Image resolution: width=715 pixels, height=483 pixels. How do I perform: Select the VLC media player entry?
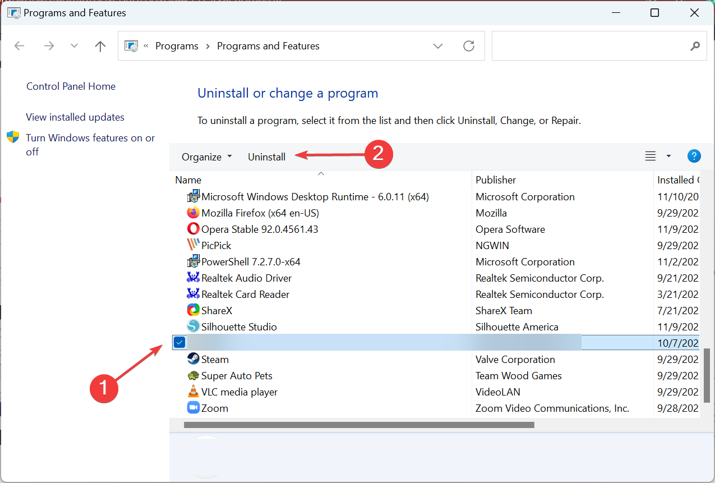pos(239,392)
